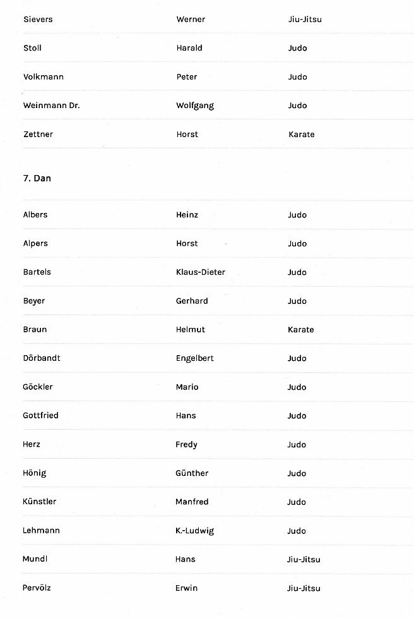Select the surname Dörbandt
The height and width of the screenshot is (618, 414).
coord(42,358)
